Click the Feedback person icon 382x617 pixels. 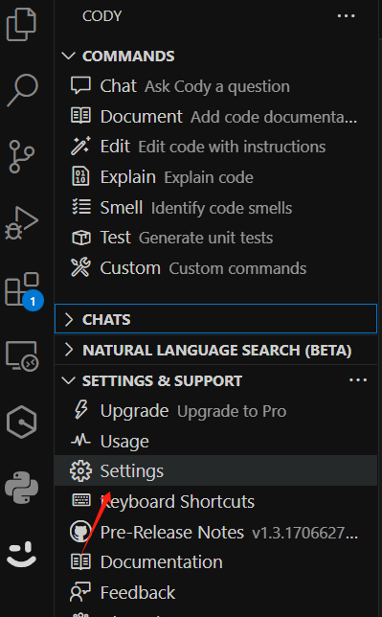(80, 592)
